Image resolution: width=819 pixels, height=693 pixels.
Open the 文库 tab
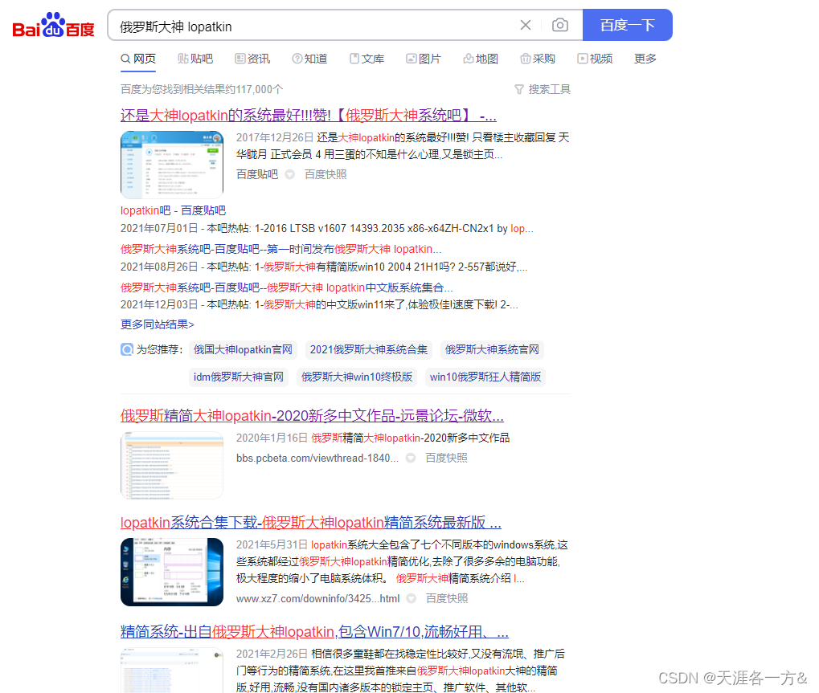point(367,59)
